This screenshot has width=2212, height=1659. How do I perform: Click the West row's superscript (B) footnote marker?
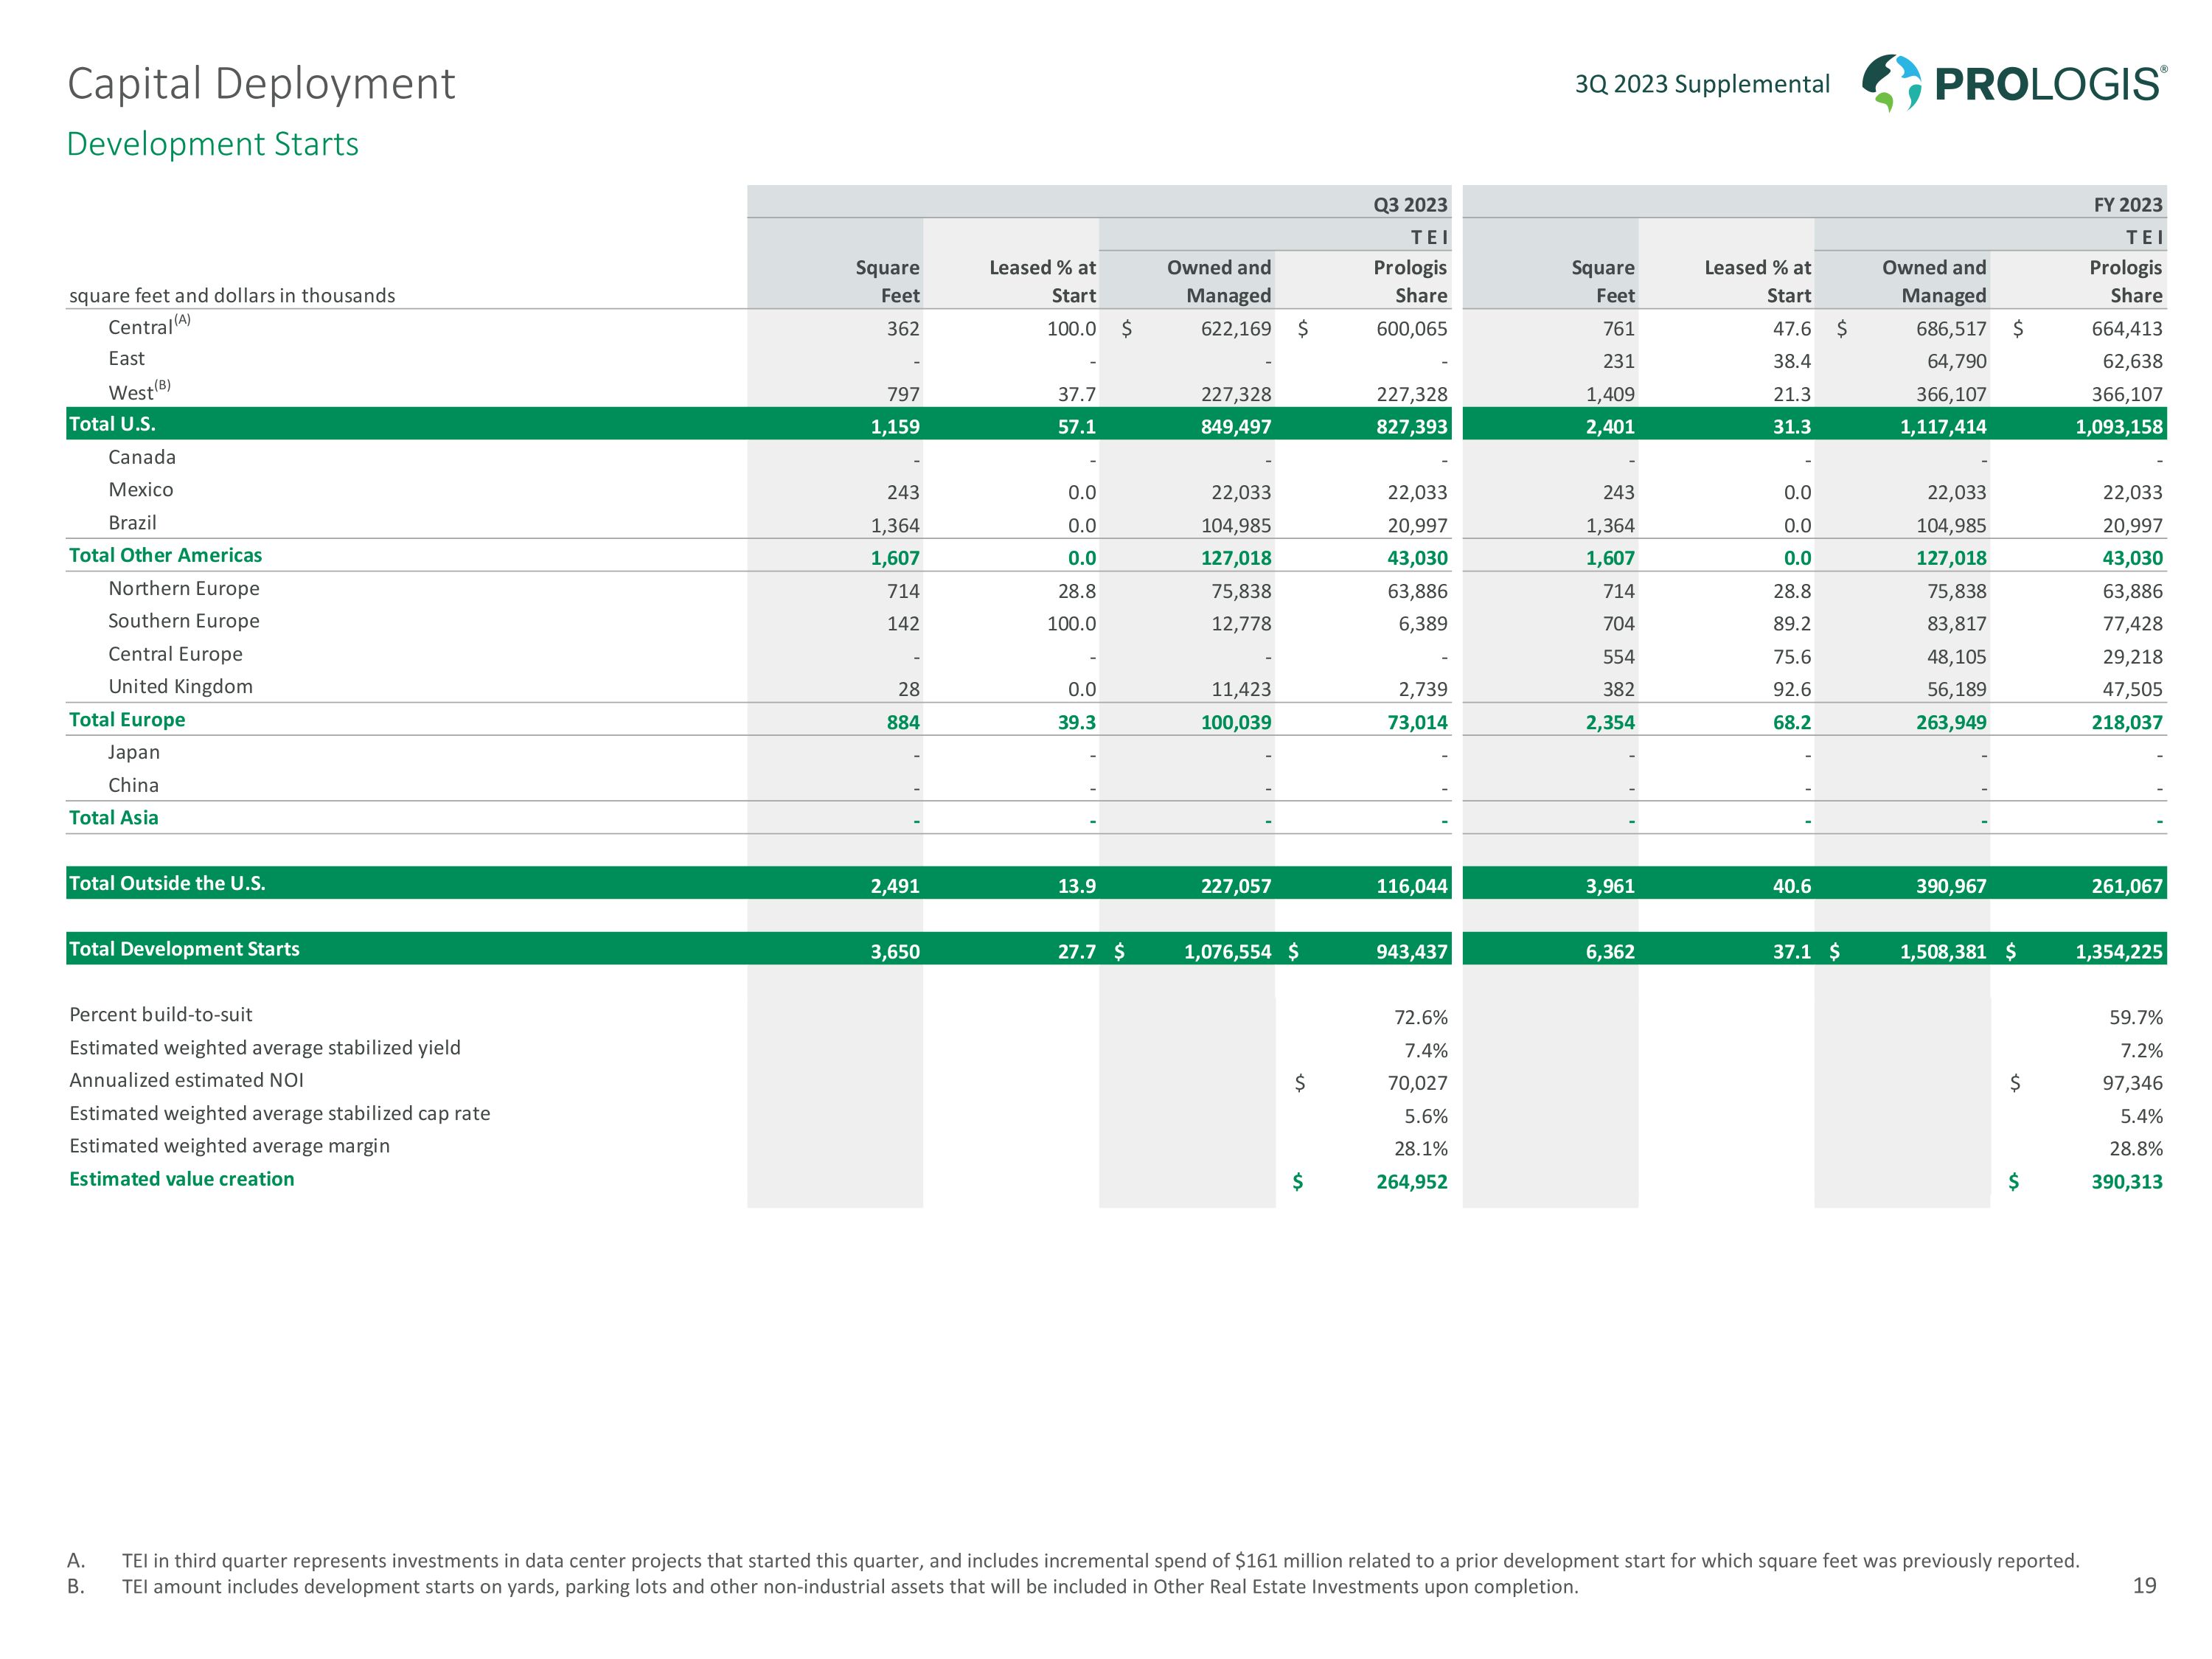tap(163, 385)
